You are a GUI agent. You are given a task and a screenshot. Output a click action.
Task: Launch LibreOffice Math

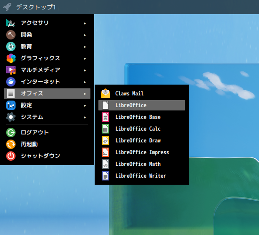pyautogui.click(x=142, y=164)
